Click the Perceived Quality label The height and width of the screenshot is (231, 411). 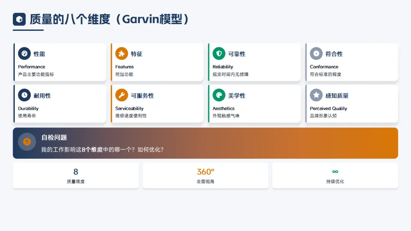point(328,108)
